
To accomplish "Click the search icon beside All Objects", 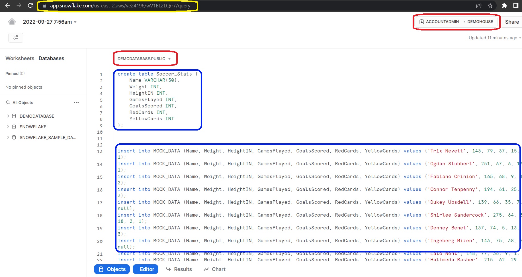I will tap(8, 103).
